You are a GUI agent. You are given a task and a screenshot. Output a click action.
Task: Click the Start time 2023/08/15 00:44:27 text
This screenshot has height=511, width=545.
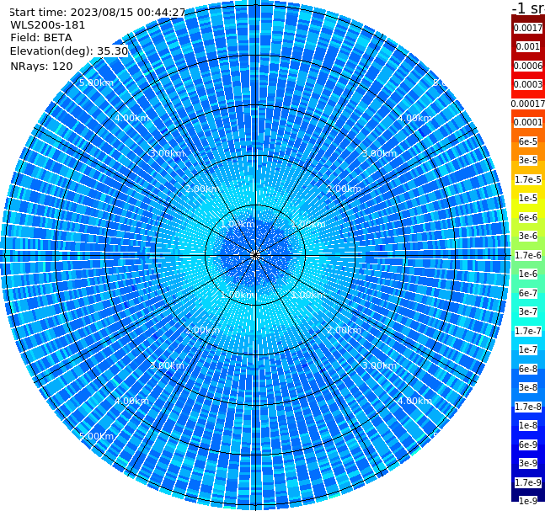point(98,12)
